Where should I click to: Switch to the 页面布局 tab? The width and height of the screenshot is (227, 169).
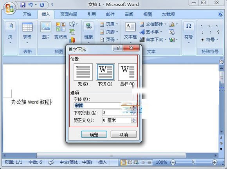[x=68, y=14]
